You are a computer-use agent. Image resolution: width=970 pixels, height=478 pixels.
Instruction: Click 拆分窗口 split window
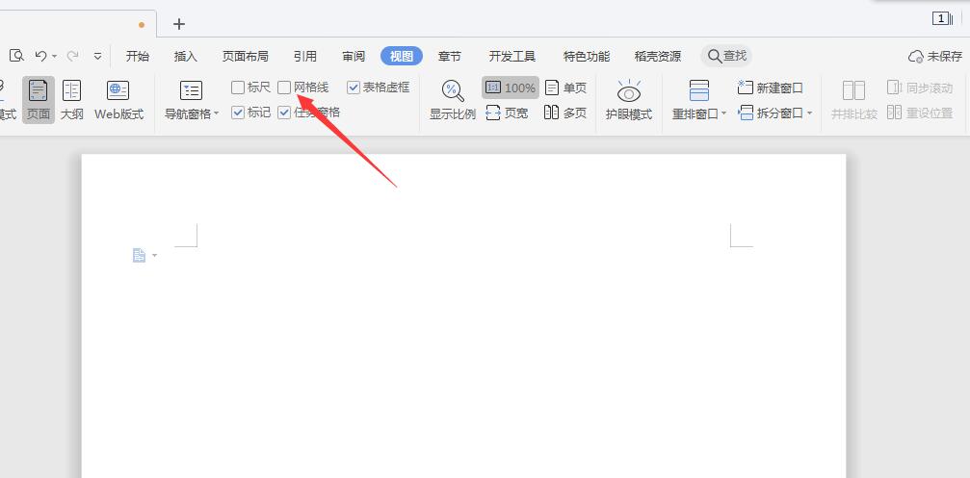[771, 113]
